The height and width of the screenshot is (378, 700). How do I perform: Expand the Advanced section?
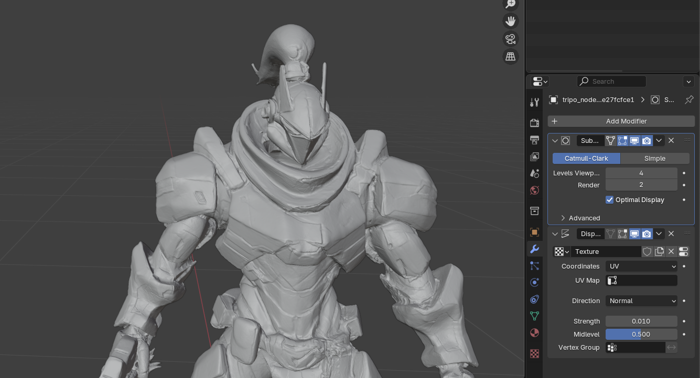(x=579, y=218)
